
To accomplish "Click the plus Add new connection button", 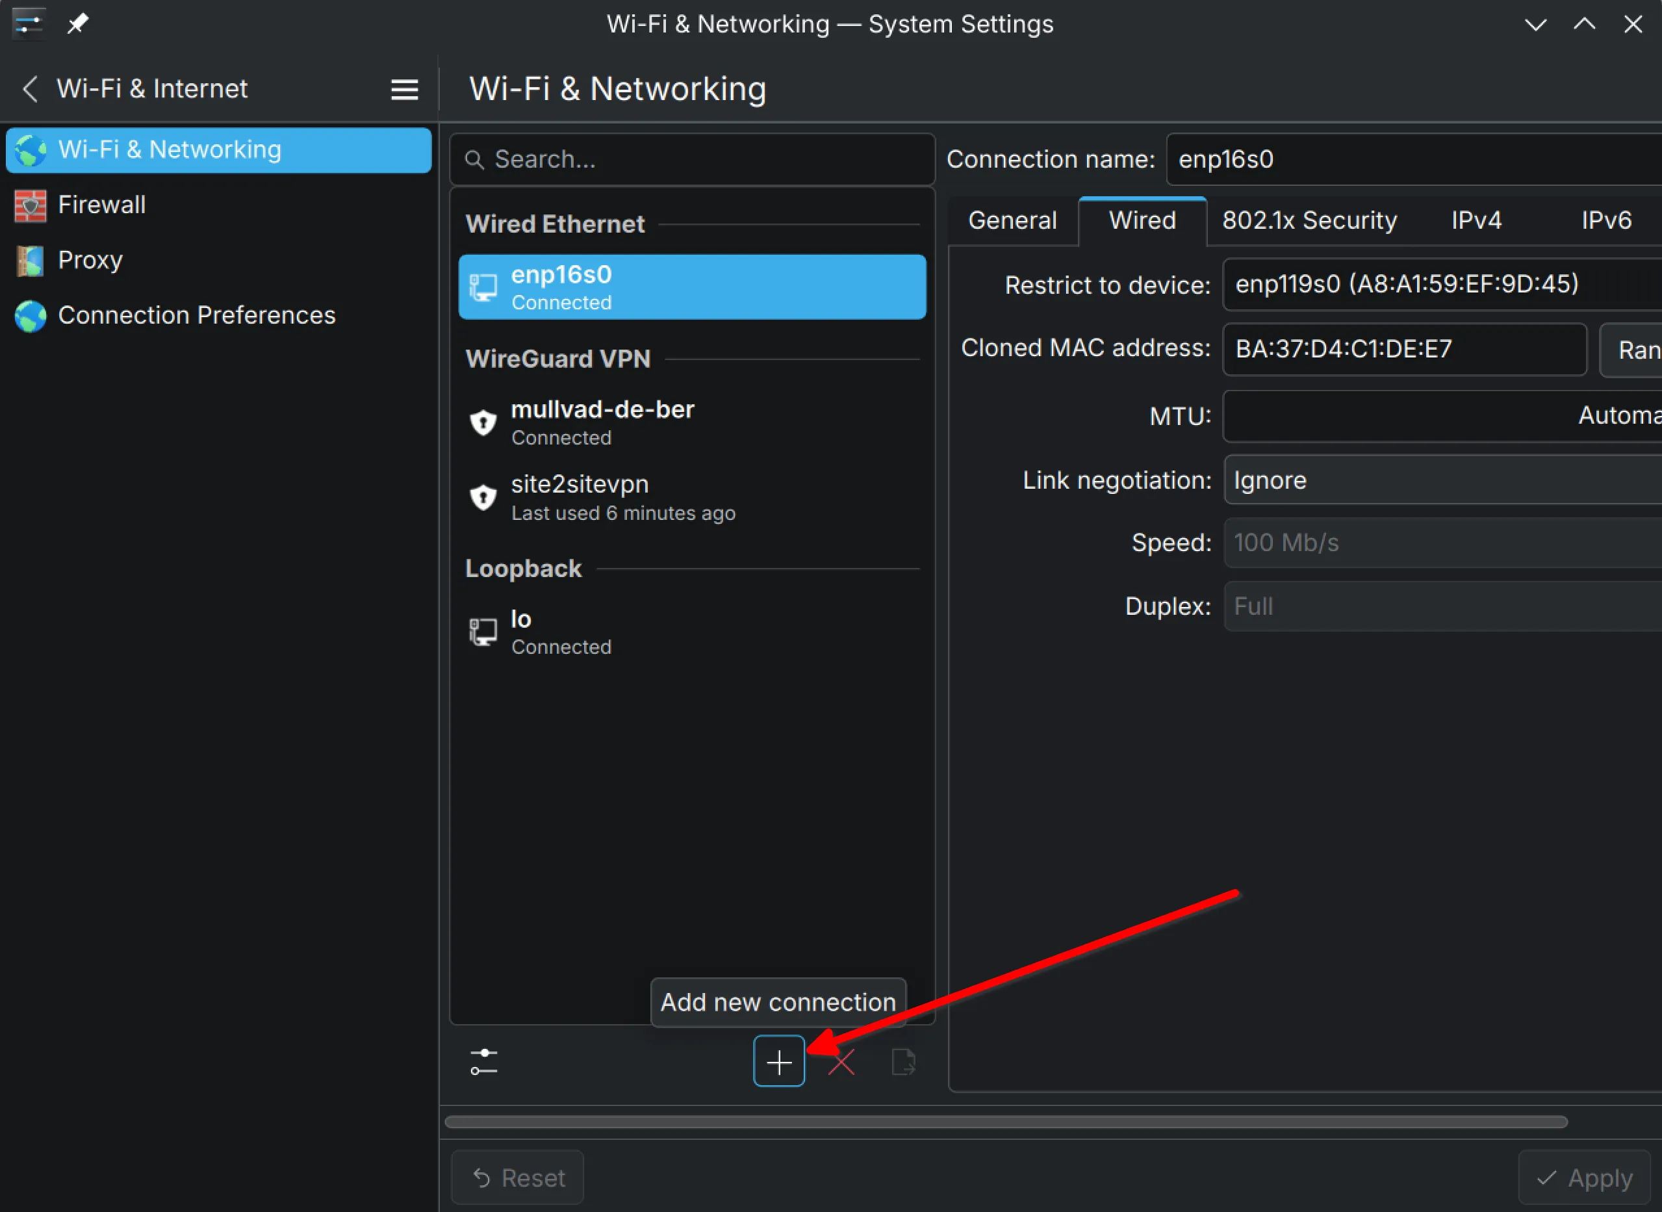I will [x=778, y=1061].
